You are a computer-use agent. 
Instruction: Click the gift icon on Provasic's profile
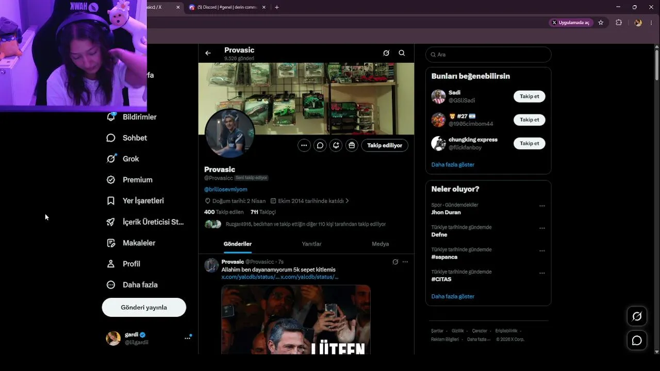pyautogui.click(x=352, y=145)
